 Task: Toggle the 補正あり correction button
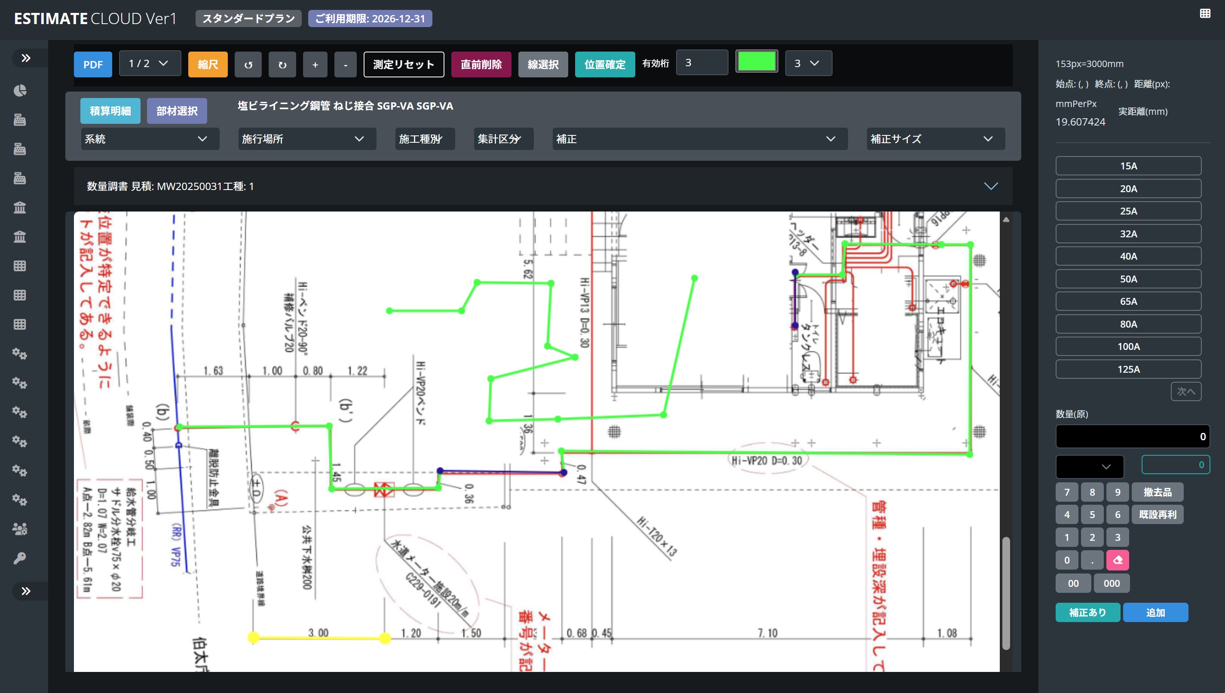(1087, 612)
